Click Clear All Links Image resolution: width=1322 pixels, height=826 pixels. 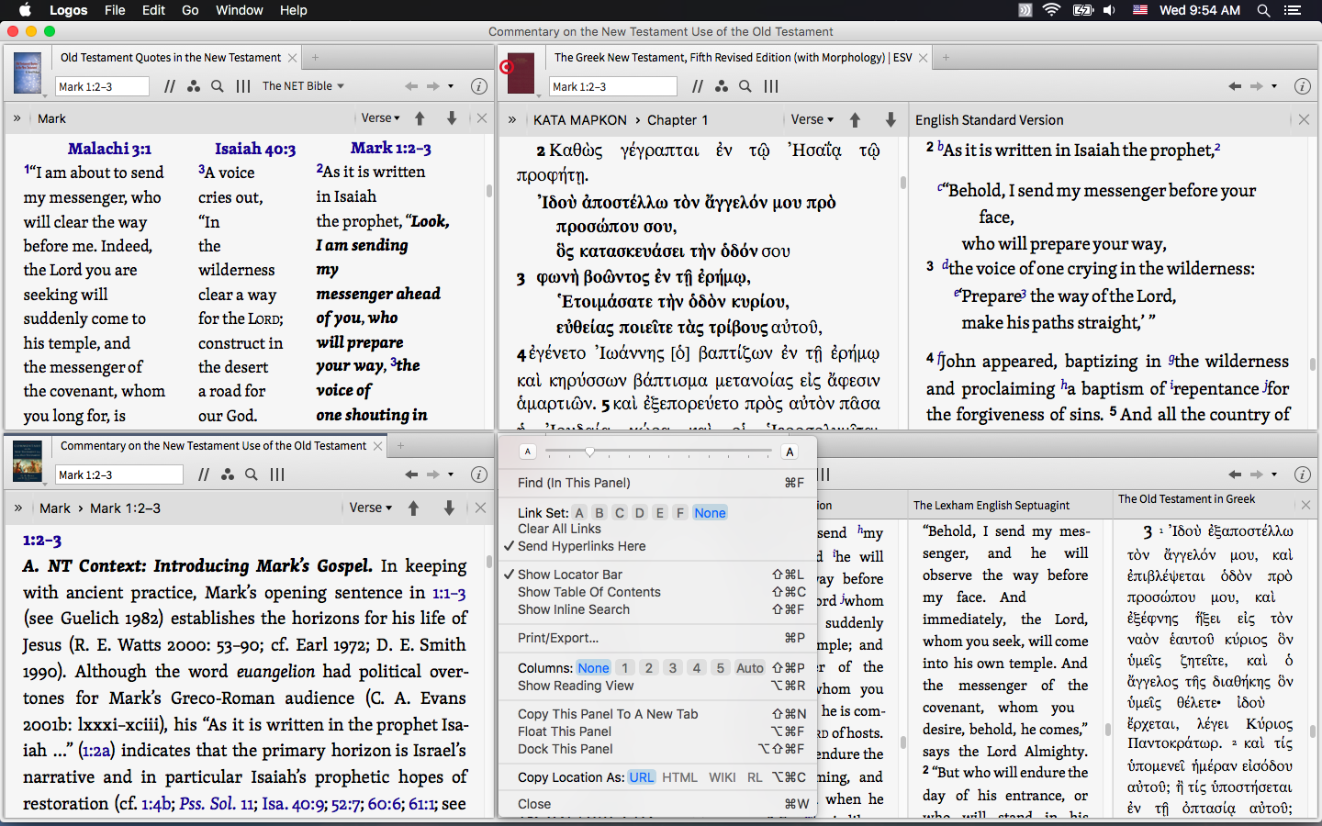[x=559, y=529]
